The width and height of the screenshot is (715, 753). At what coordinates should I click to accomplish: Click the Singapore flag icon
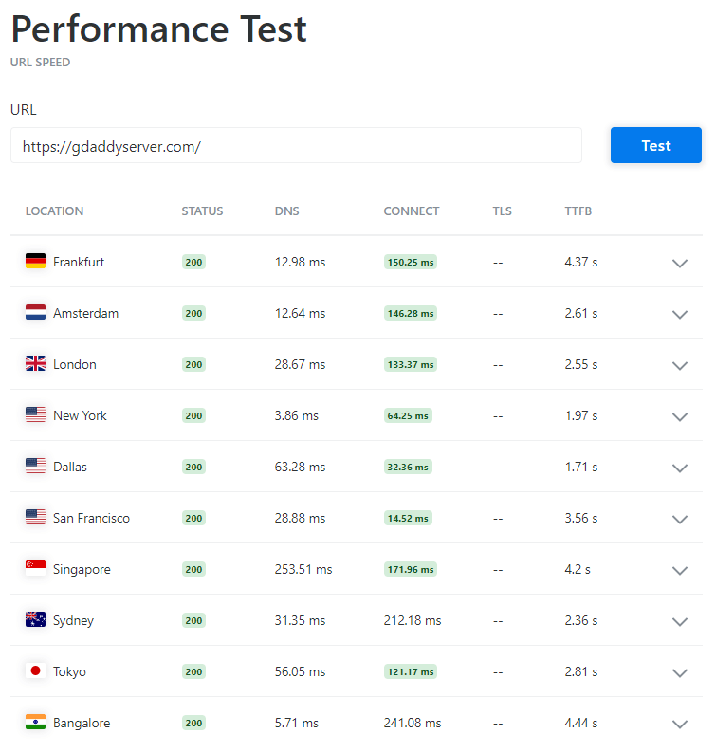click(35, 569)
